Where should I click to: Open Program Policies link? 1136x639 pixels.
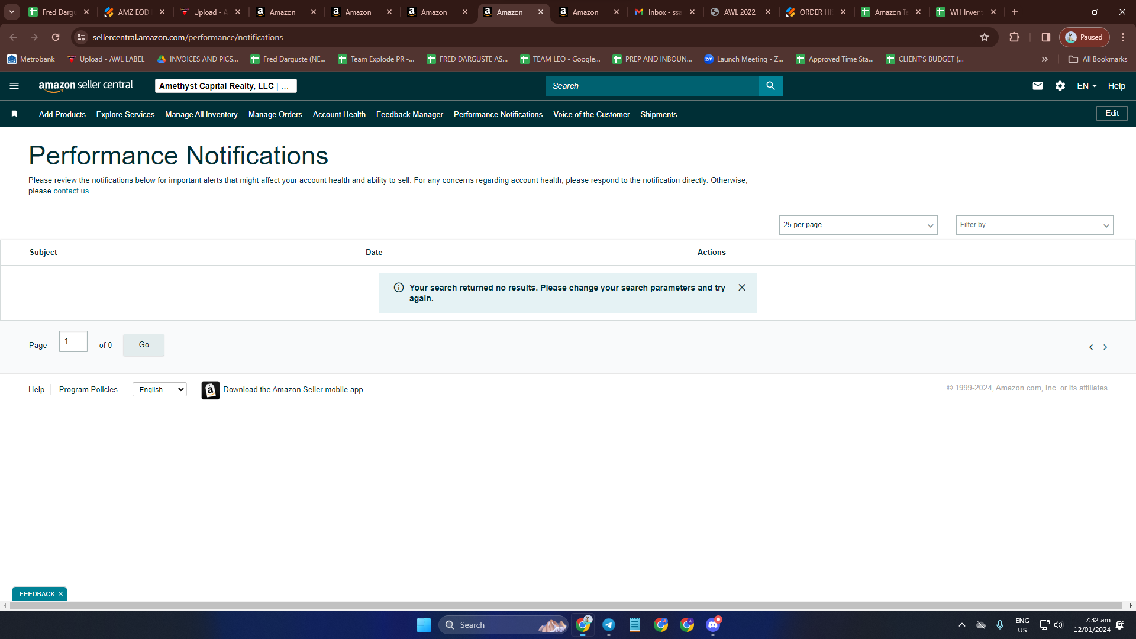pyautogui.click(x=88, y=389)
